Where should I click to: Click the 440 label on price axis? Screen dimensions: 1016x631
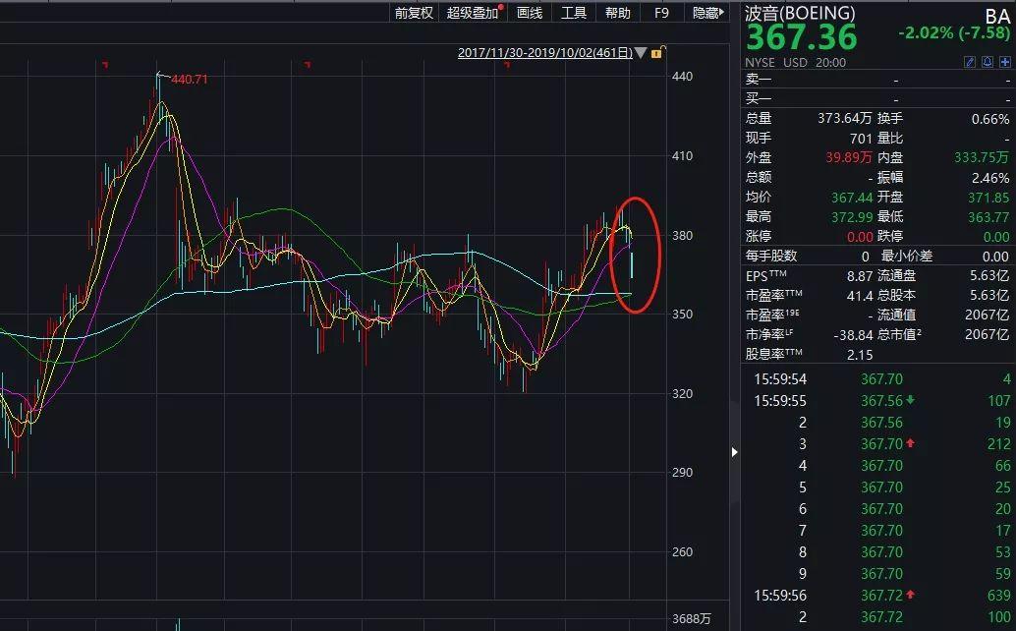[x=682, y=77]
